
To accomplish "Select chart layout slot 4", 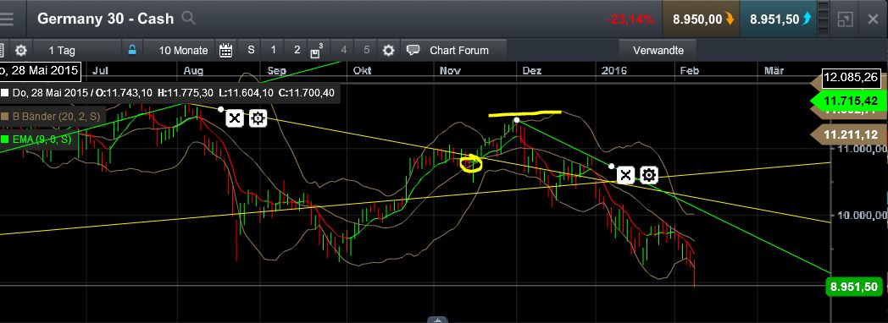I will click(x=343, y=50).
